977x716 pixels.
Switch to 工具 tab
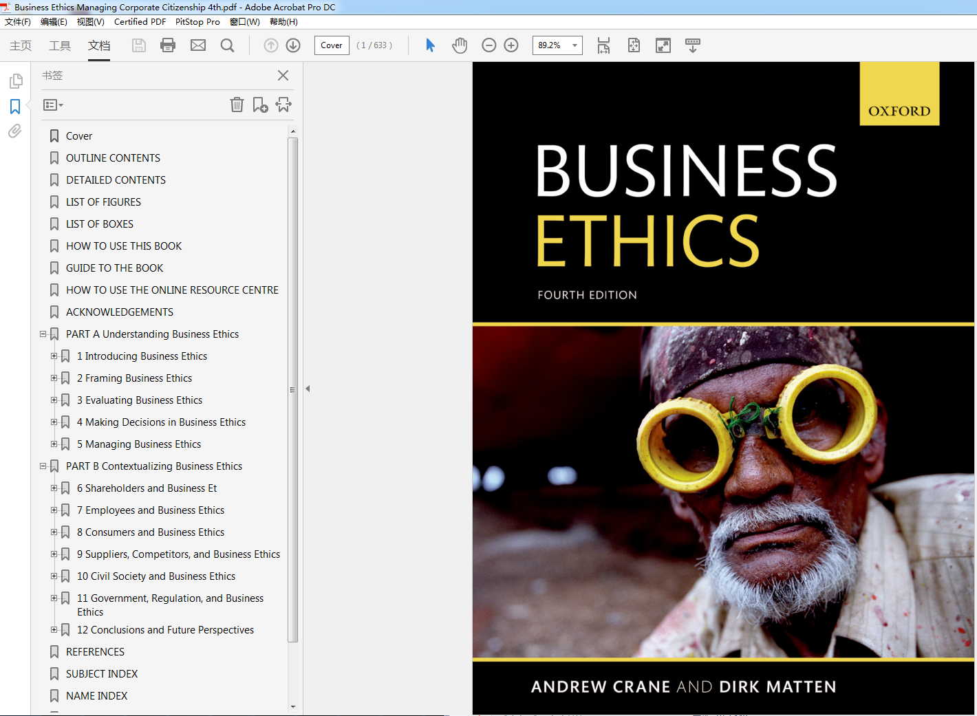[60, 45]
